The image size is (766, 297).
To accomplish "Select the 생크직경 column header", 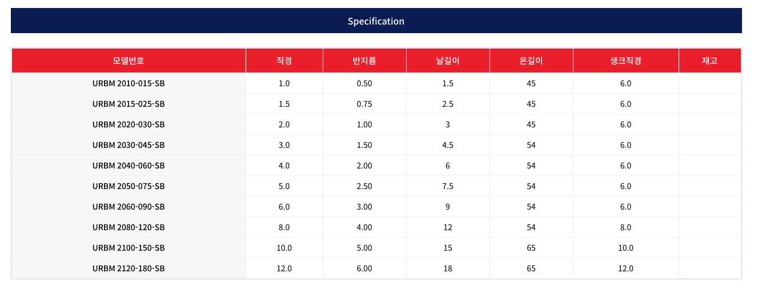I will pyautogui.click(x=625, y=61).
